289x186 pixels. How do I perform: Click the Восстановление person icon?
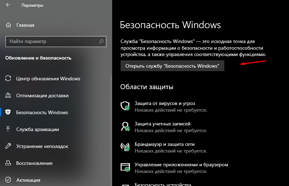(x=8, y=163)
